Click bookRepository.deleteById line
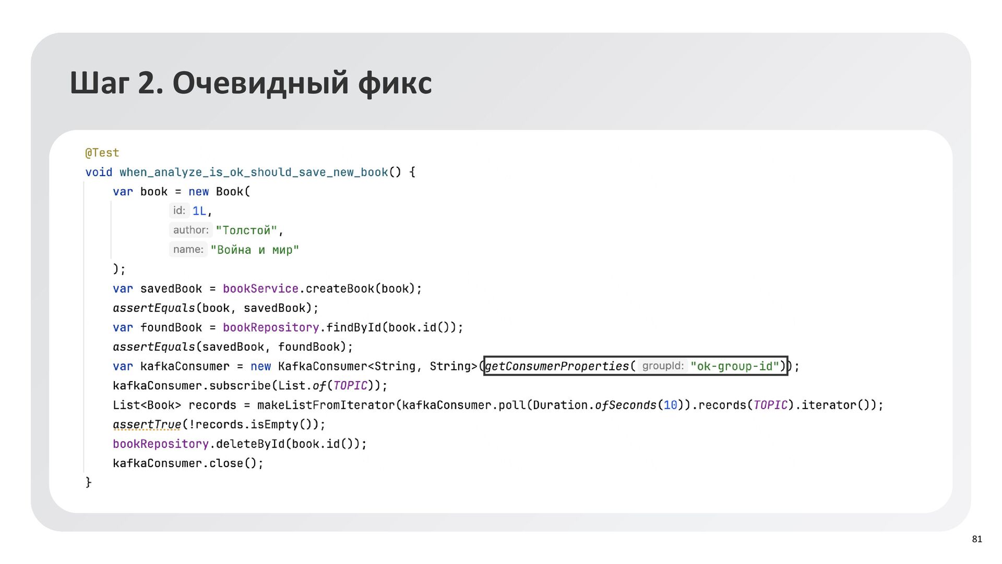The height and width of the screenshot is (564, 1002). point(240,444)
